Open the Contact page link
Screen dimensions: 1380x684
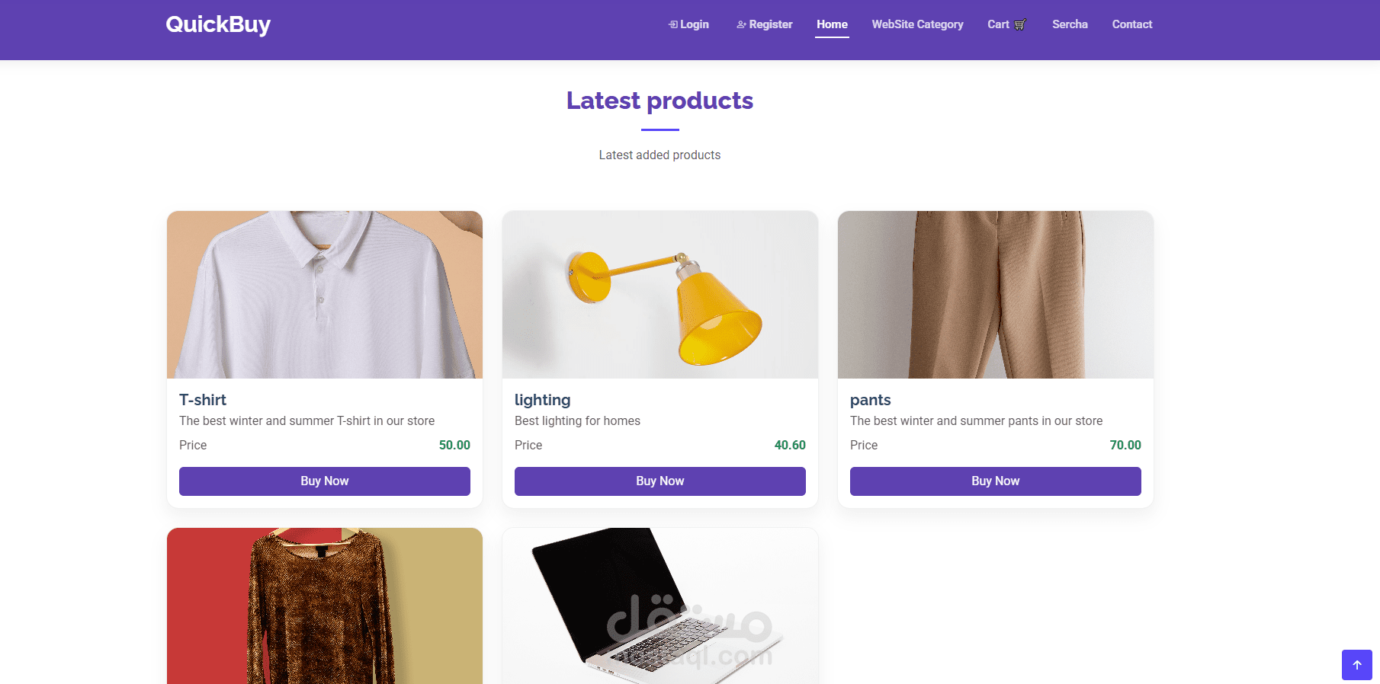[1131, 24]
